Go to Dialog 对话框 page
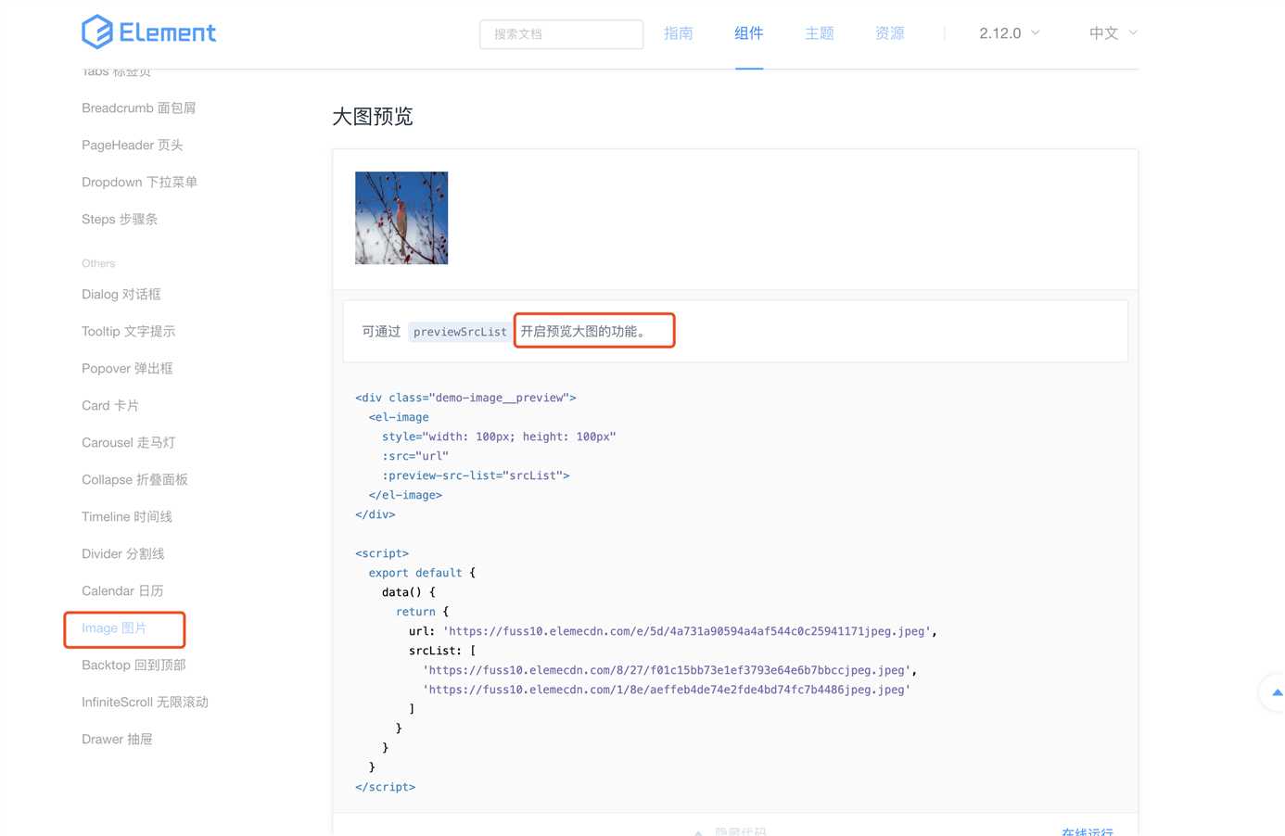1285x836 pixels. click(121, 294)
